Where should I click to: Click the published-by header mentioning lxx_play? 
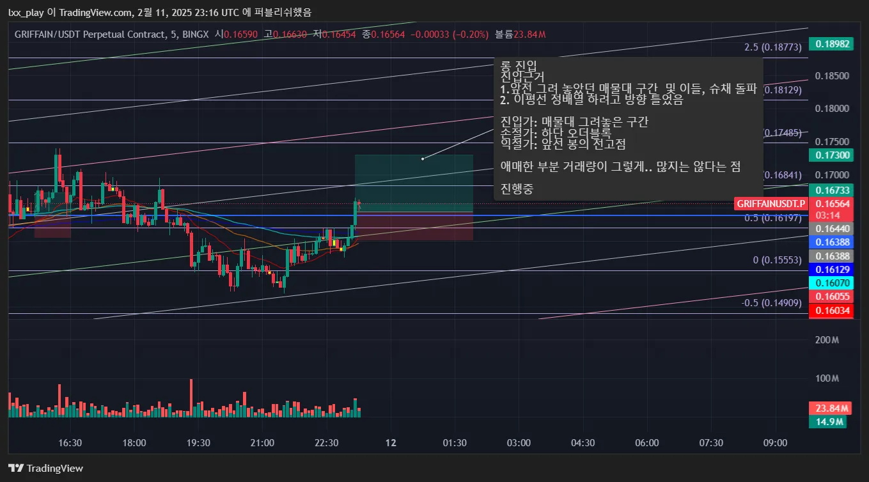(160, 12)
